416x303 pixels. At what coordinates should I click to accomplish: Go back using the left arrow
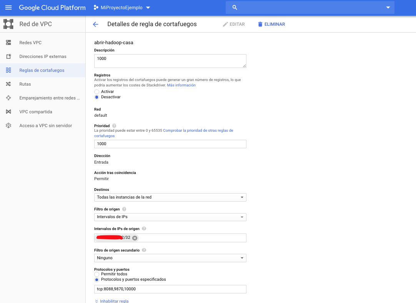click(x=95, y=25)
